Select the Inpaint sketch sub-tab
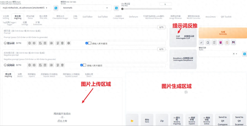The image size is (247, 126). [x=49, y=75]
